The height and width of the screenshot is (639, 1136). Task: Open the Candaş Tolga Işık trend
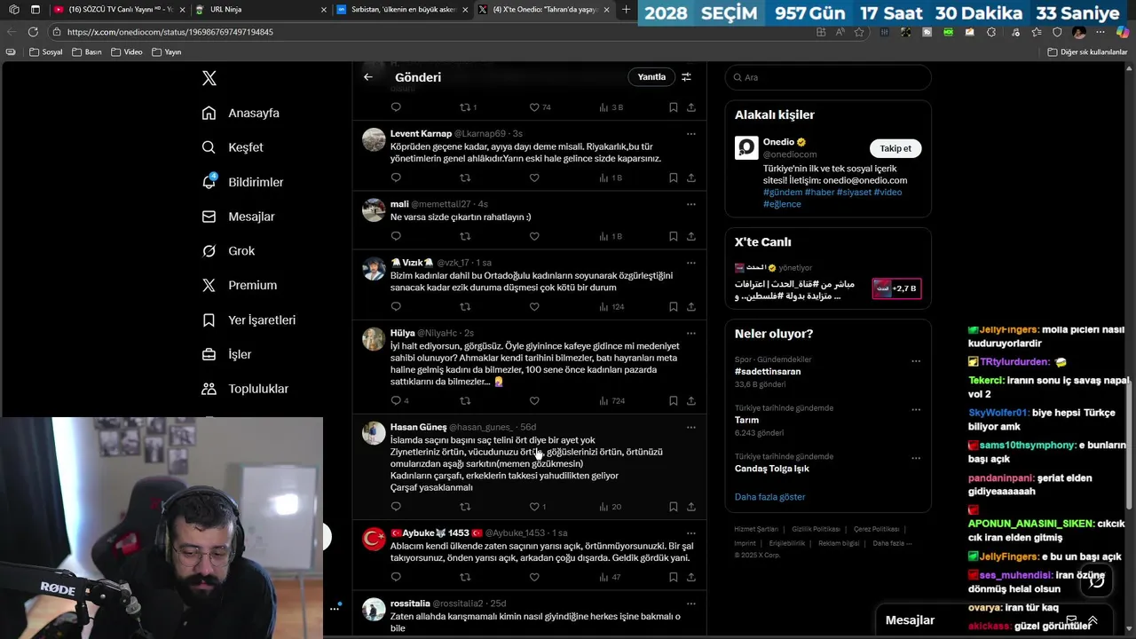[772, 469]
